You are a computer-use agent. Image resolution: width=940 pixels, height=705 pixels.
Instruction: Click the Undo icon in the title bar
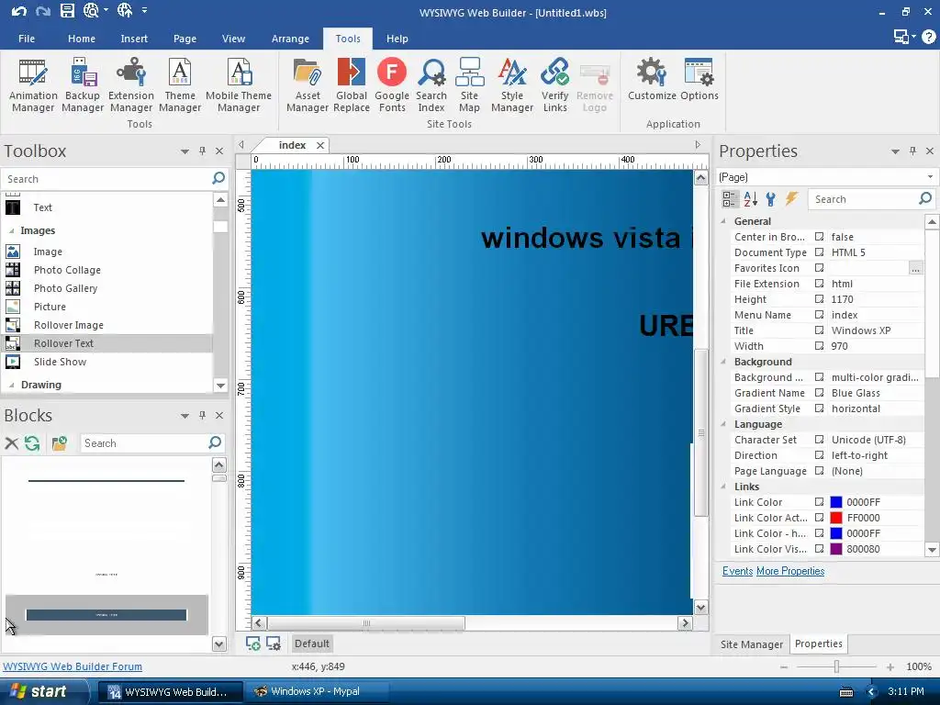click(x=18, y=11)
